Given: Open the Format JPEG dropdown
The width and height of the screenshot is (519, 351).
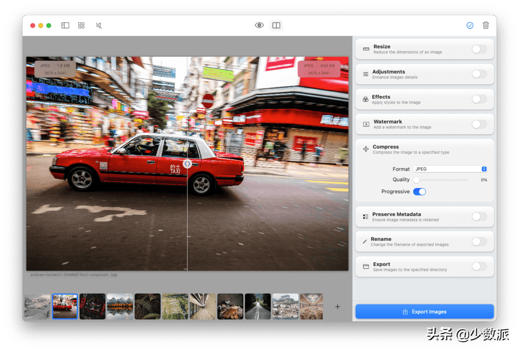Looking at the screenshot, I should (x=450, y=169).
